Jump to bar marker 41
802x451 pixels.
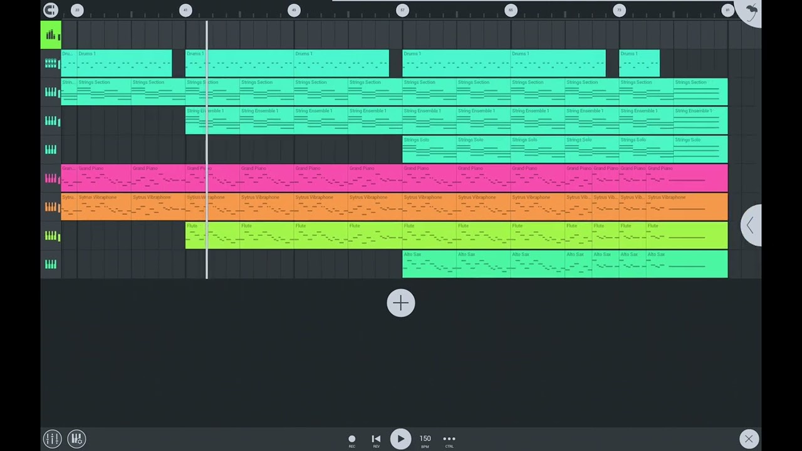pyautogui.click(x=185, y=10)
